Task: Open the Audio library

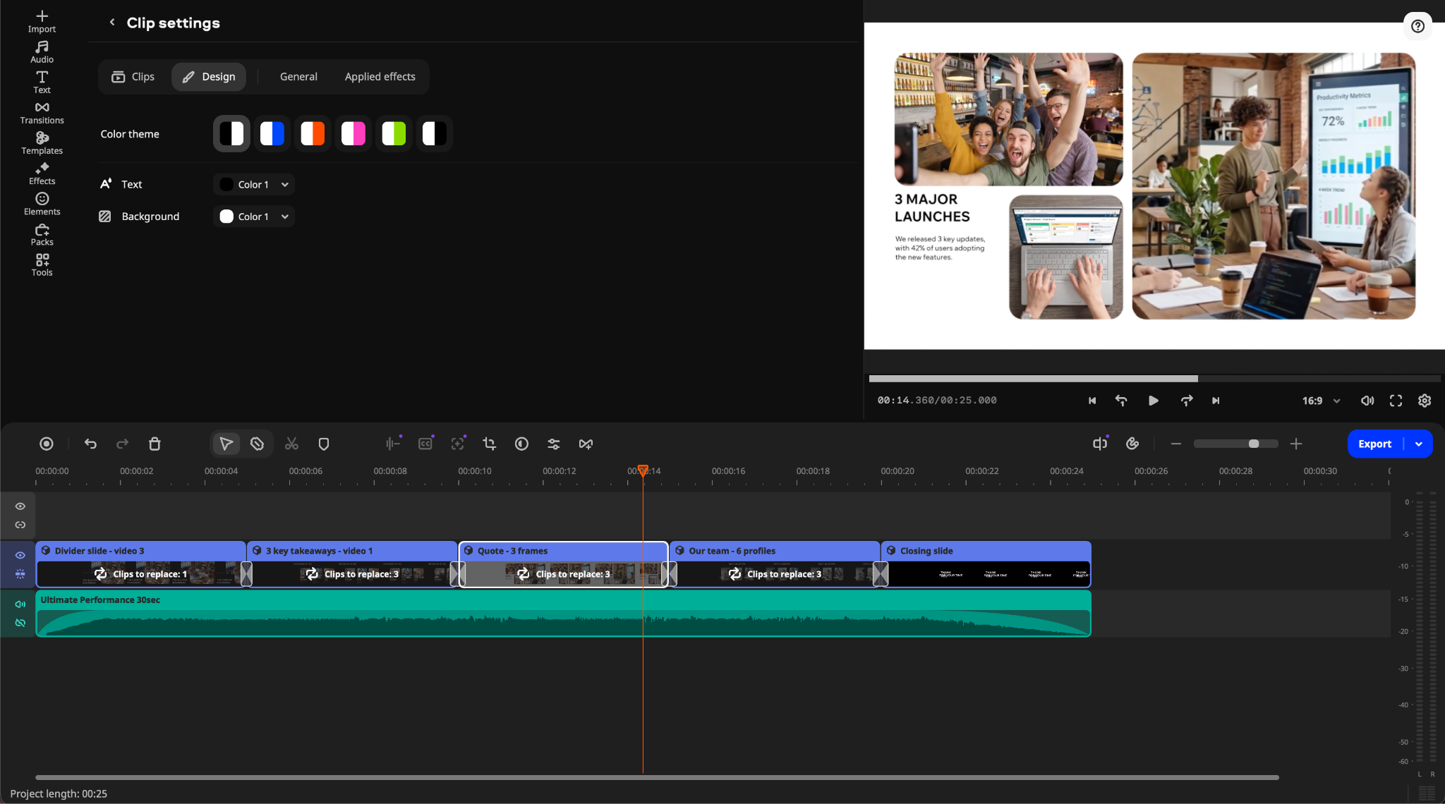Action: coord(42,51)
